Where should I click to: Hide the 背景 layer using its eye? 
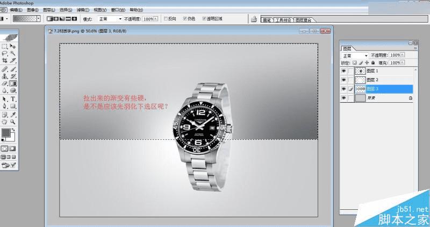(343, 98)
